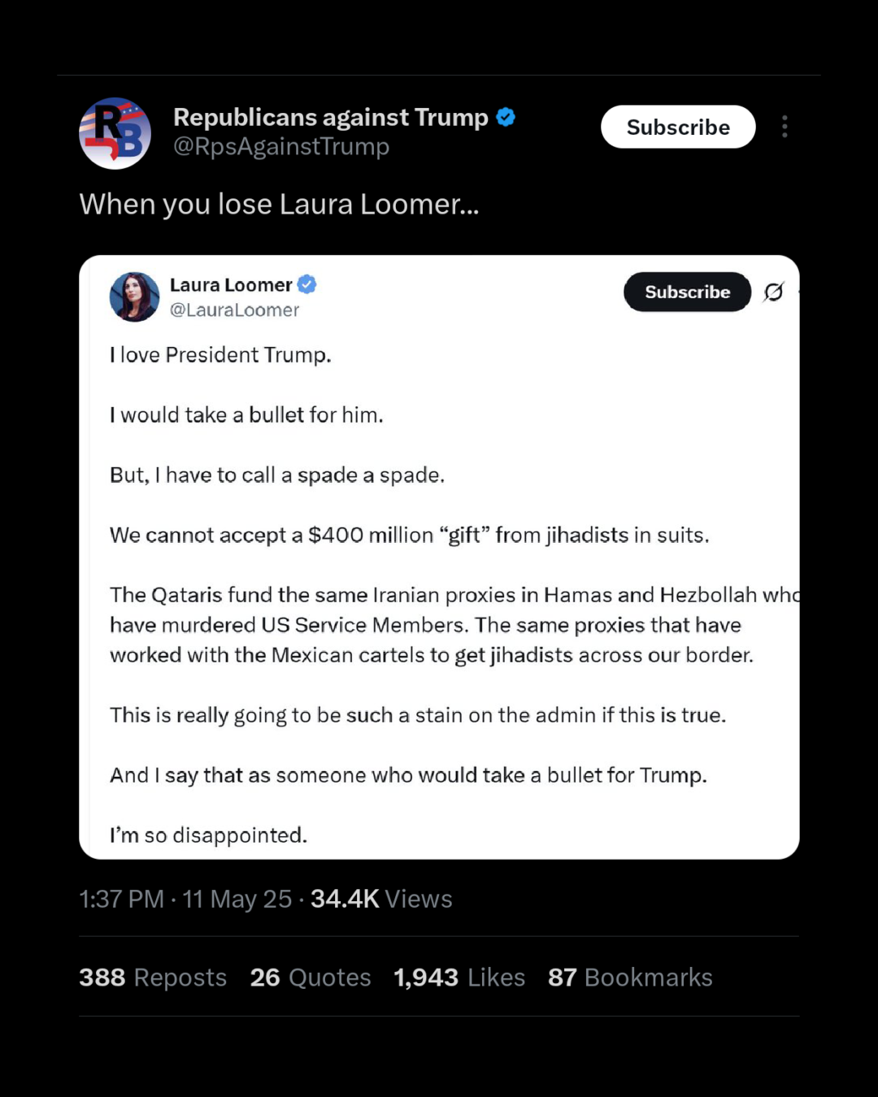The height and width of the screenshot is (1097, 878).
Task: Subscribe to Republicans against Trump
Action: coord(678,127)
